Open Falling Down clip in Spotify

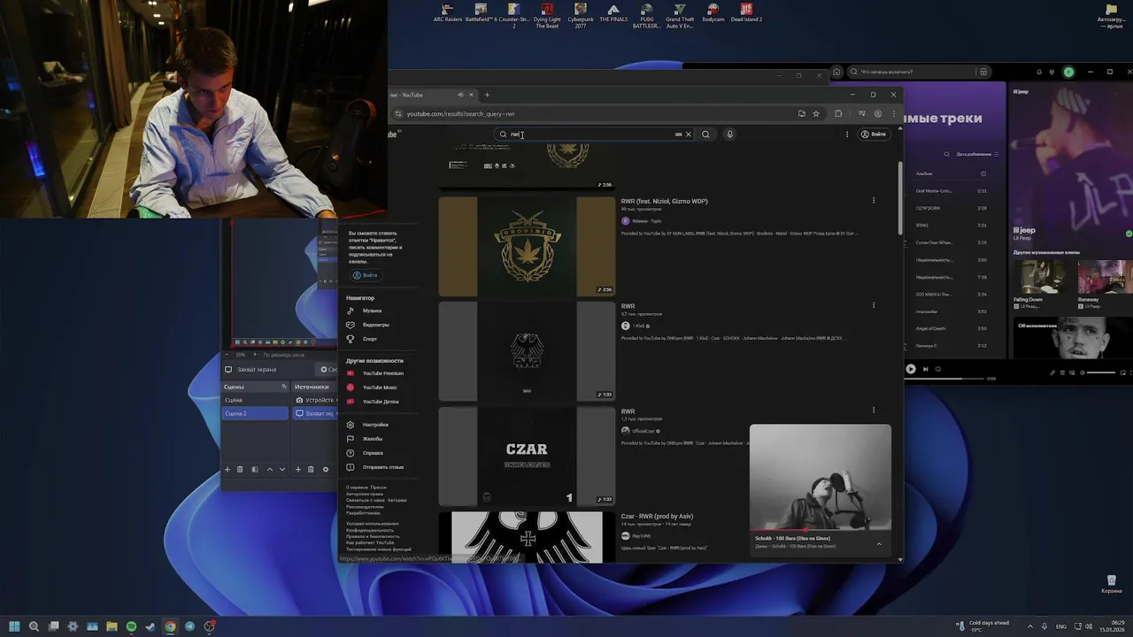click(1043, 282)
